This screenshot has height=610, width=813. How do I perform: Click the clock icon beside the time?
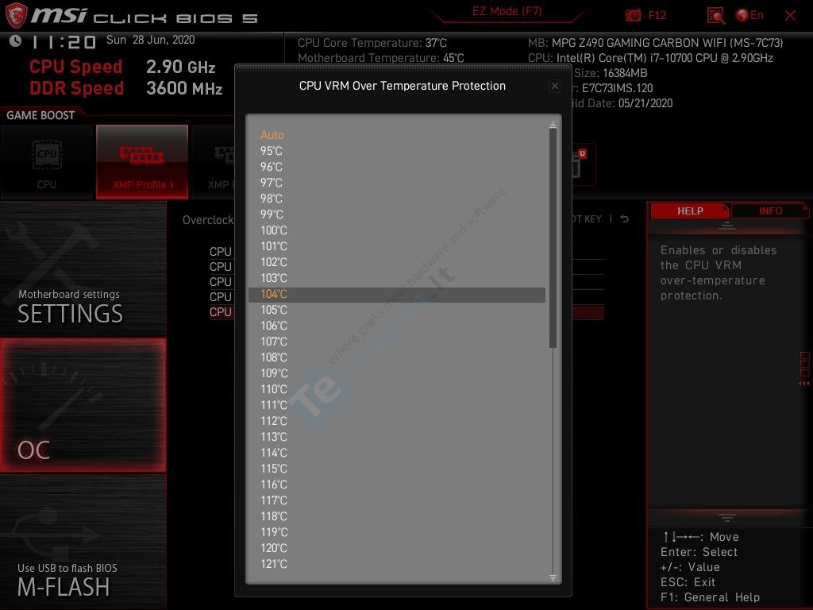coord(15,41)
